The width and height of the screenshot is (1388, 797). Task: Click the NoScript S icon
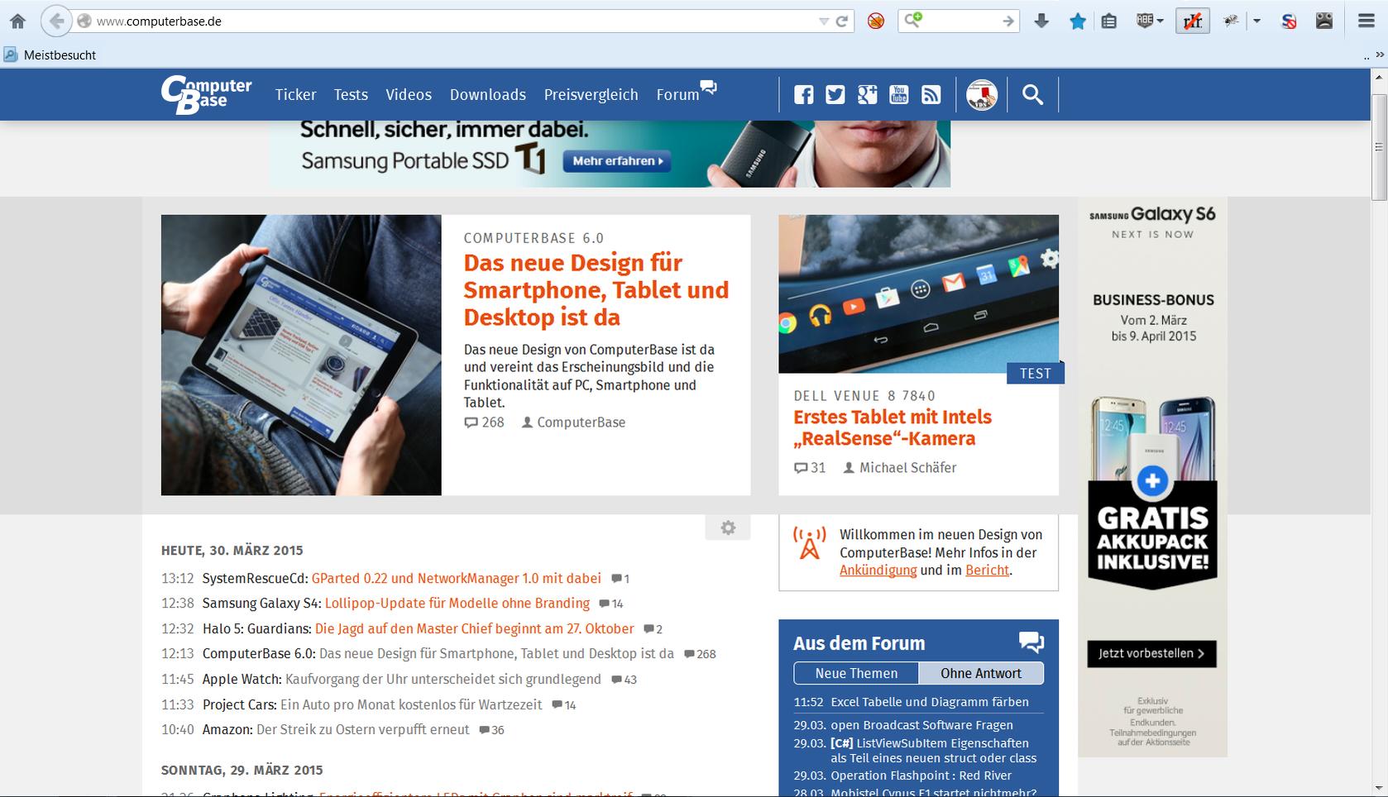pyautogui.click(x=1289, y=21)
